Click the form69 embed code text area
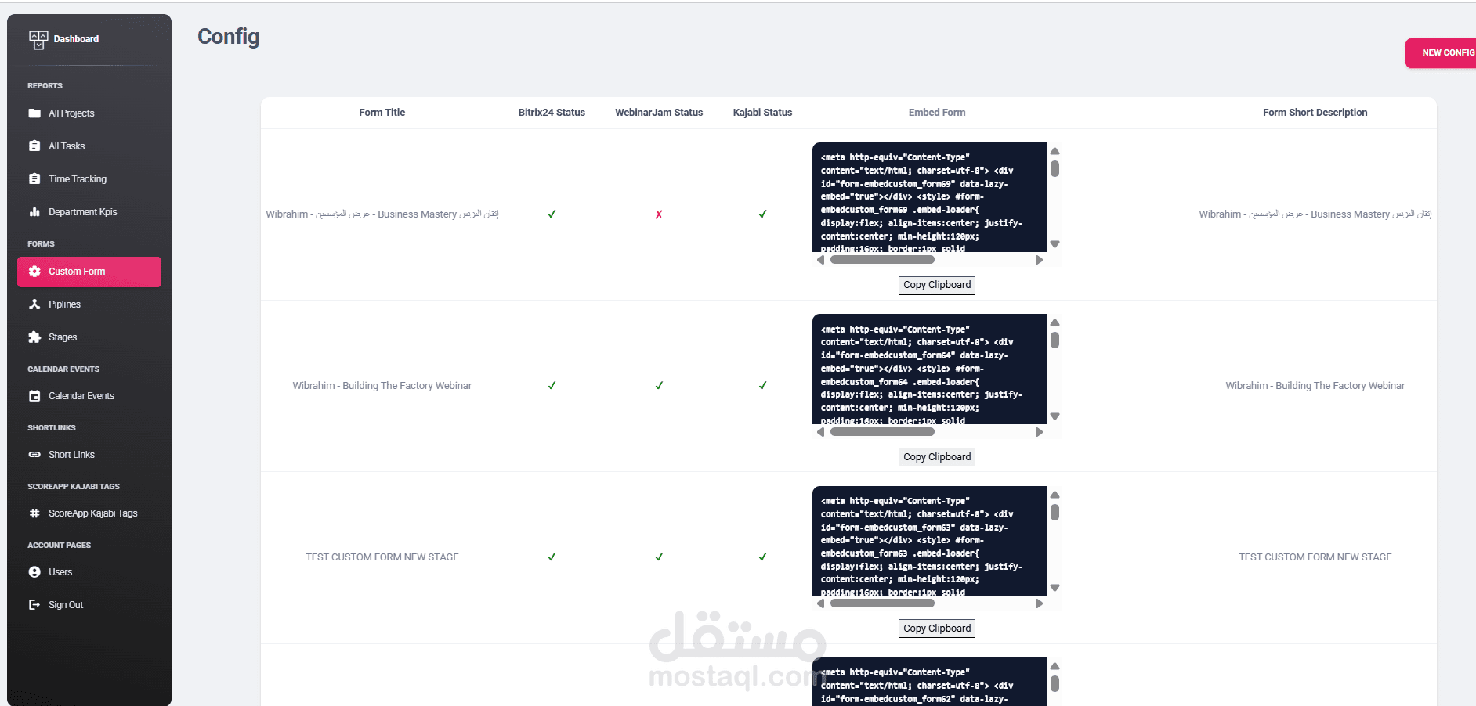Image resolution: width=1476 pixels, height=706 pixels. [x=930, y=197]
